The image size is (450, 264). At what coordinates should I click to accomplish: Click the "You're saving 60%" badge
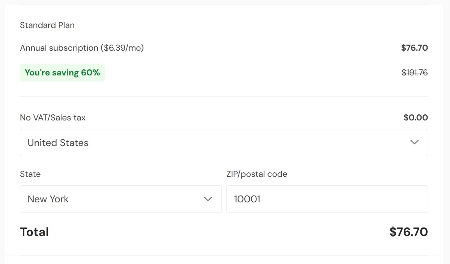pyautogui.click(x=62, y=73)
